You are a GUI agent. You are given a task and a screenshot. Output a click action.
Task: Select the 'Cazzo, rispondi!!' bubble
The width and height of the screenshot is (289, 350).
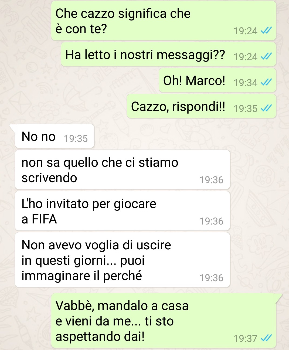click(x=201, y=106)
